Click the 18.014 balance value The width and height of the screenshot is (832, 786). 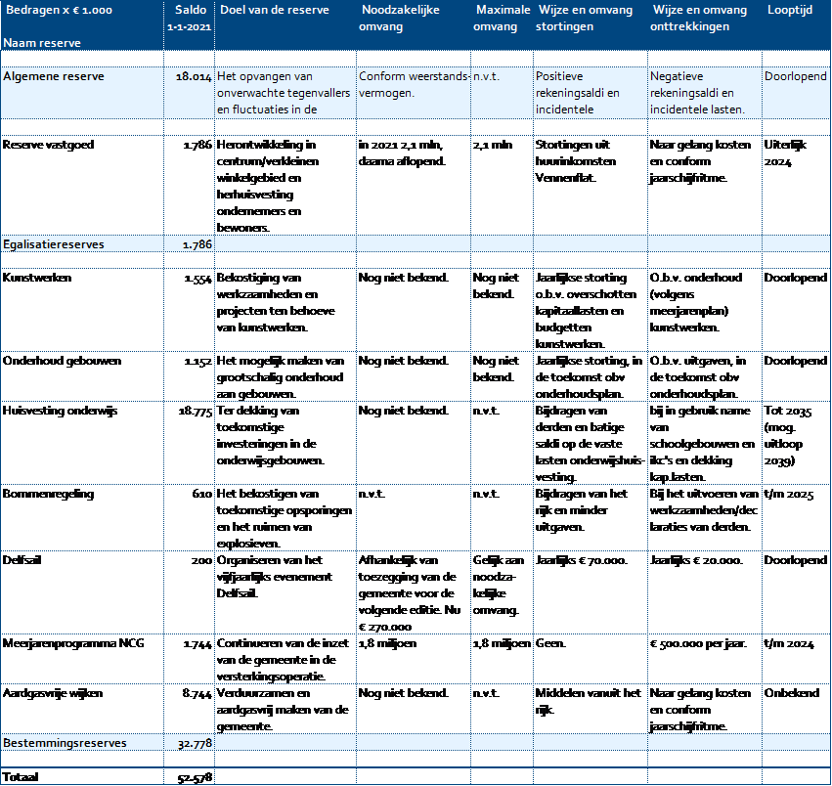coord(192,75)
